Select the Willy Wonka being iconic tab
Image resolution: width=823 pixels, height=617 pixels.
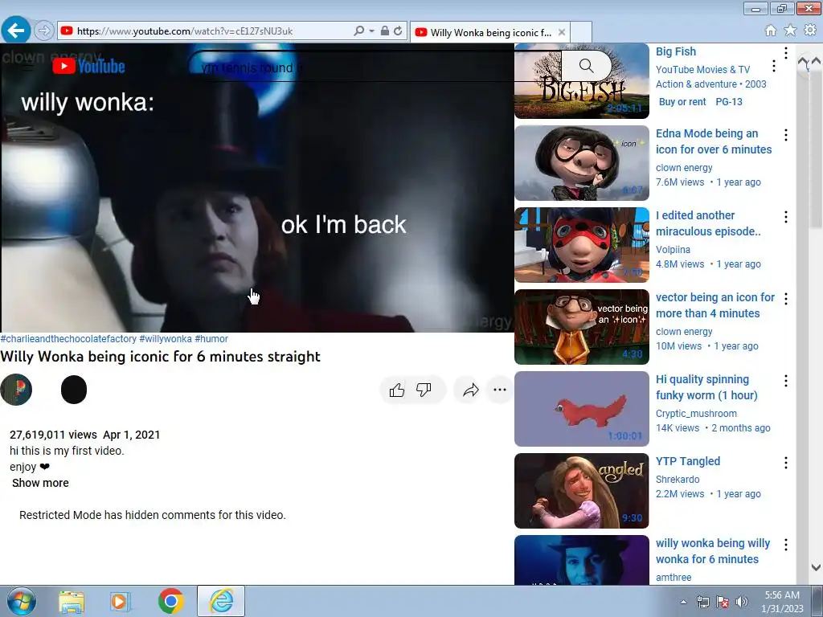click(489, 32)
